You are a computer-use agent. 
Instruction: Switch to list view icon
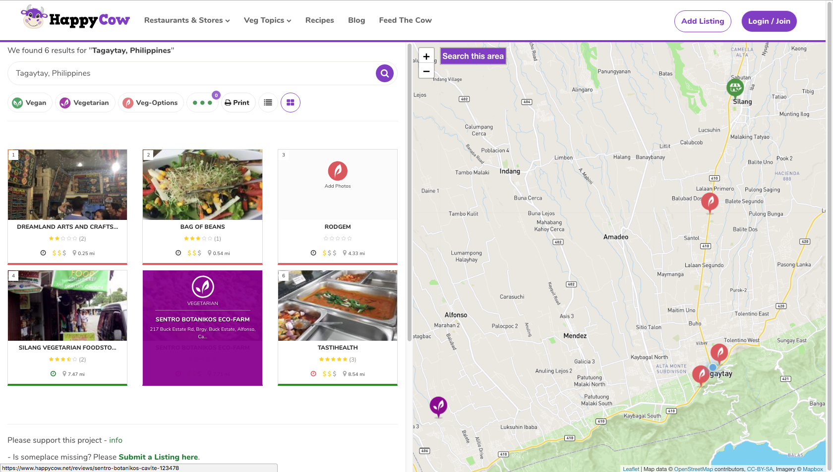[x=268, y=103]
